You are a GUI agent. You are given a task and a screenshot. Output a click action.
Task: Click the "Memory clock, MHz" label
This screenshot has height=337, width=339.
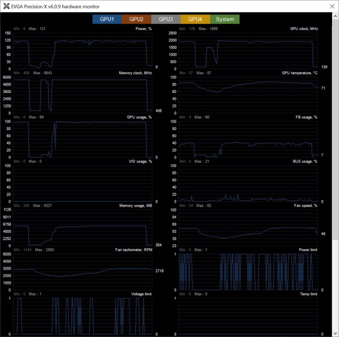pos(135,73)
